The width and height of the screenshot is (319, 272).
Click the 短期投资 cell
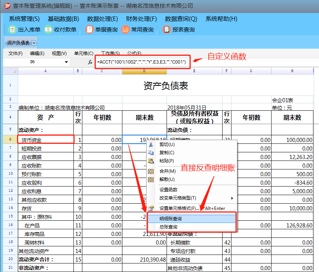(46, 148)
